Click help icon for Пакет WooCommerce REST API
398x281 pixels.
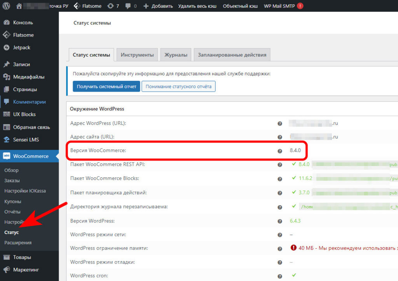click(280, 165)
